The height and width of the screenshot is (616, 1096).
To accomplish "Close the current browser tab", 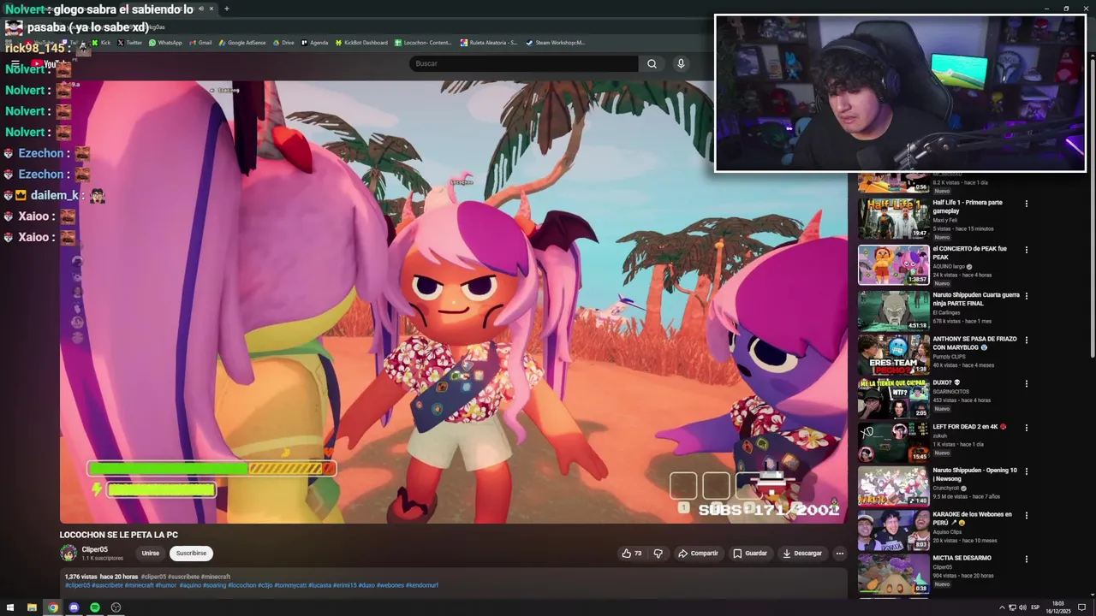I will point(211,9).
